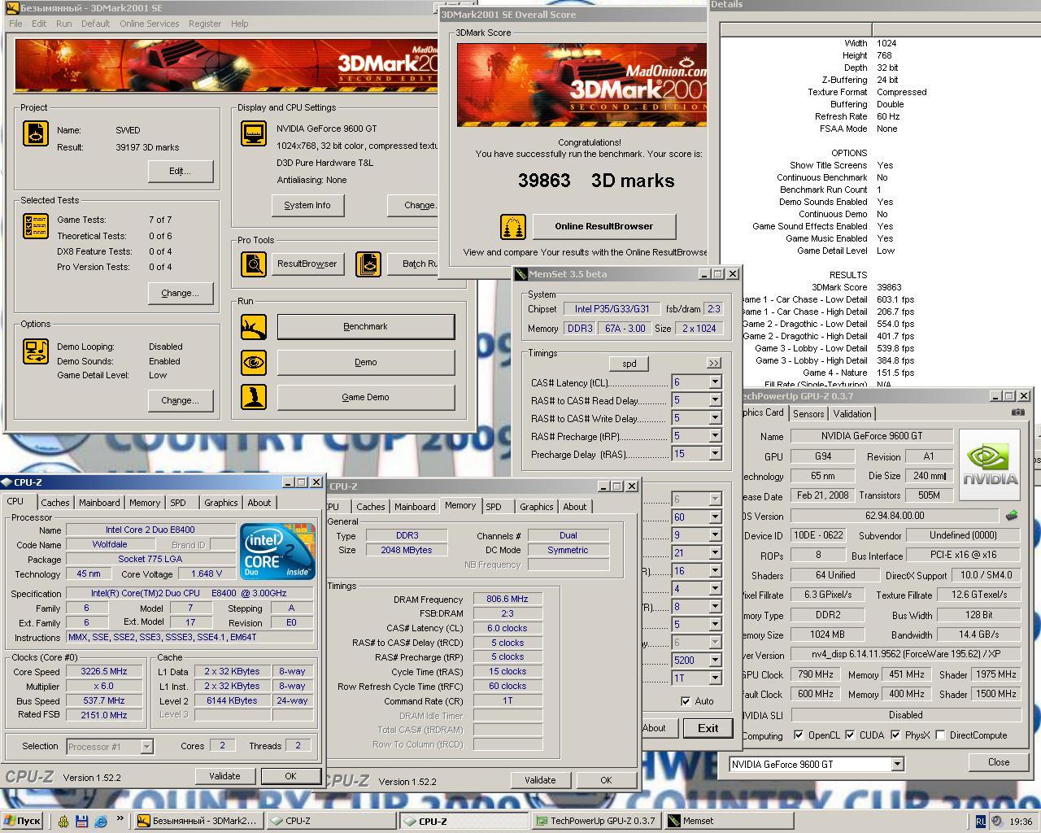Click the Options looping icon in 3DMark
The image size is (1041, 833).
point(35,351)
